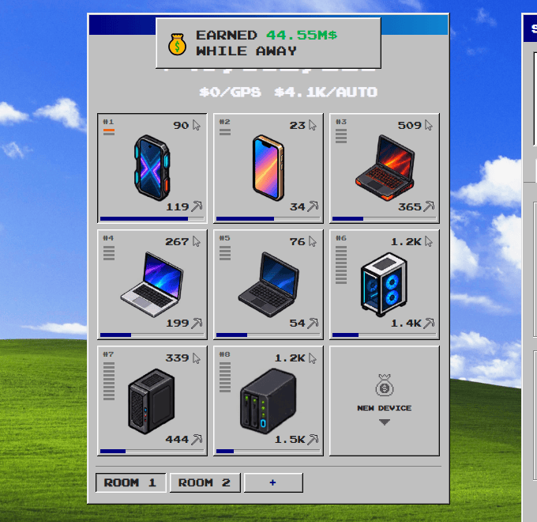The height and width of the screenshot is (522, 537).
Task: Click the cursor icon next to 90 in slot #1
Action: [x=196, y=125]
